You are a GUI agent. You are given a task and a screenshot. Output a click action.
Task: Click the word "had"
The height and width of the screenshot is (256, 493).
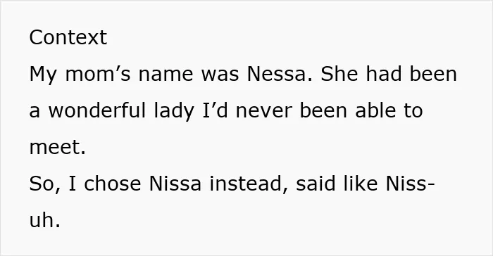pos(384,74)
